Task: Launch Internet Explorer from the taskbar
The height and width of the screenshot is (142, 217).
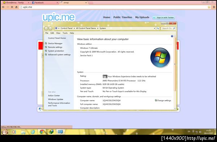Action: point(33,132)
